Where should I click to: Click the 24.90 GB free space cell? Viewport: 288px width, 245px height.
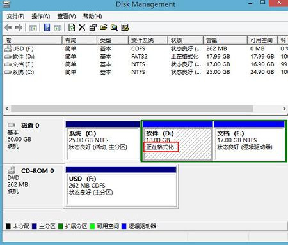[x=262, y=72]
